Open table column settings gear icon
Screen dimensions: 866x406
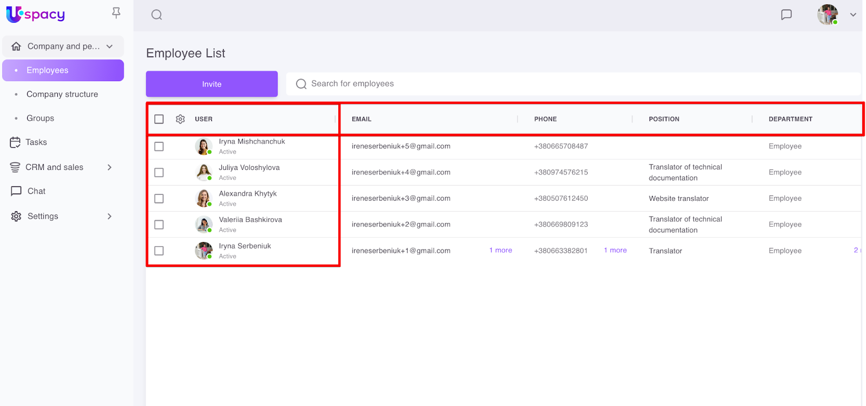click(x=180, y=119)
